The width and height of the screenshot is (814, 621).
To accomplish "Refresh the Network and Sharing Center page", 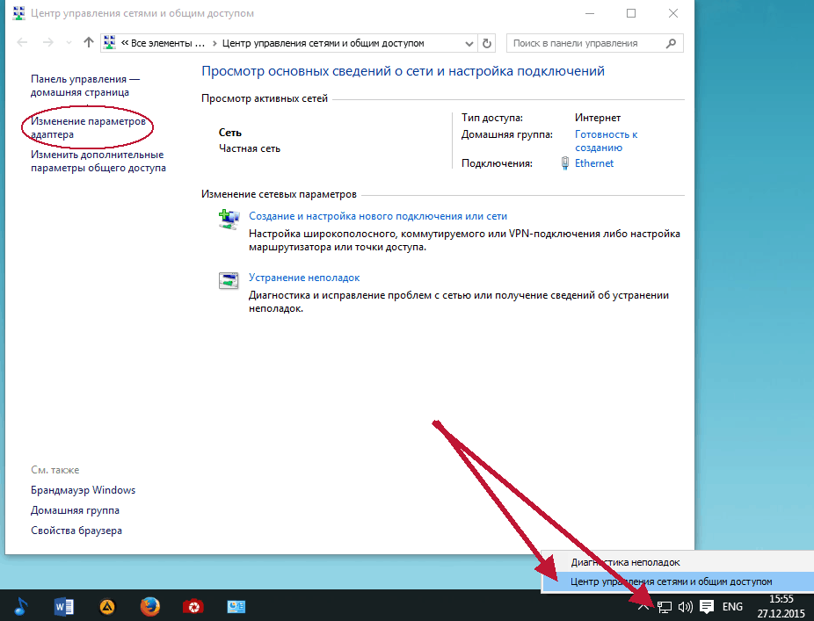I will [486, 44].
